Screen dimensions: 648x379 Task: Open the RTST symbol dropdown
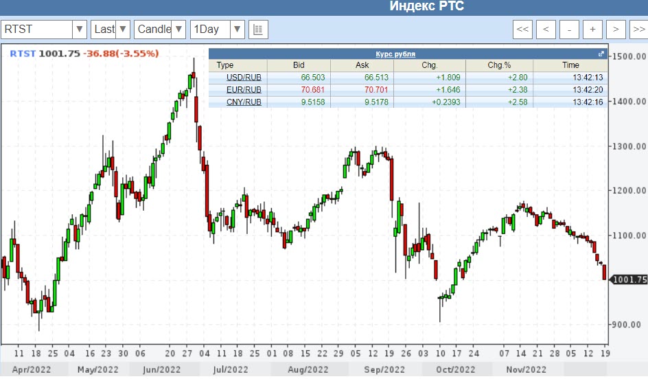[79, 30]
